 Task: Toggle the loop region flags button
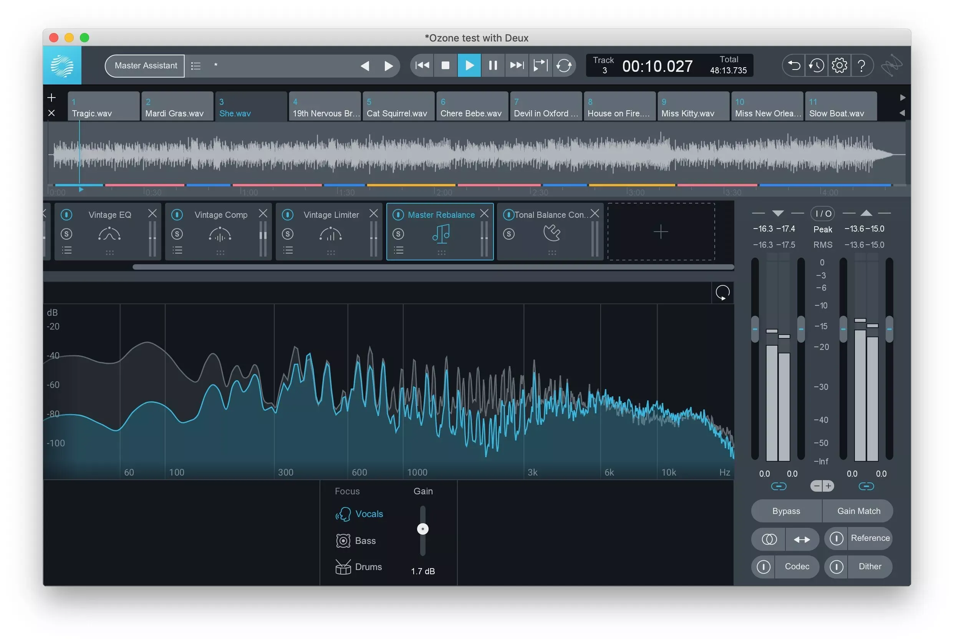(x=540, y=65)
